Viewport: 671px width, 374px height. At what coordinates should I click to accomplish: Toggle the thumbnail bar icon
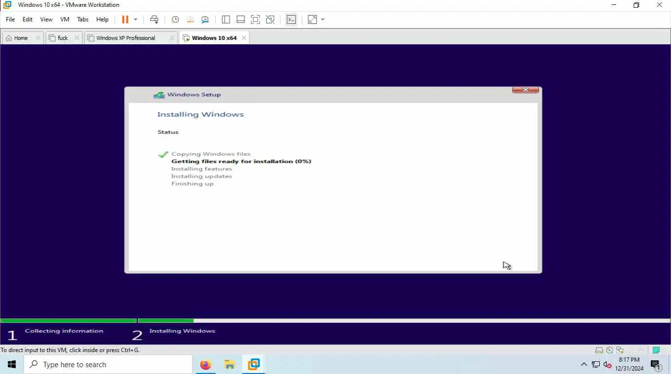240,19
